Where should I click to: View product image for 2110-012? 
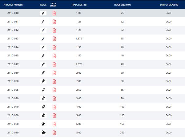(x=43, y=30)
